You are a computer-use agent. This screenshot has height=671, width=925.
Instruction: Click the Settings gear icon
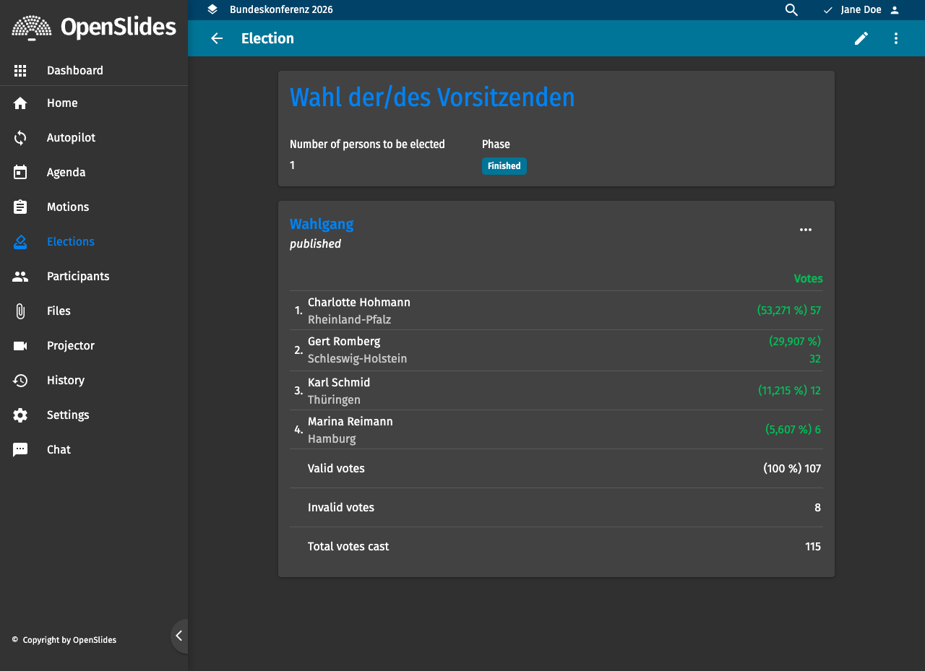click(20, 415)
